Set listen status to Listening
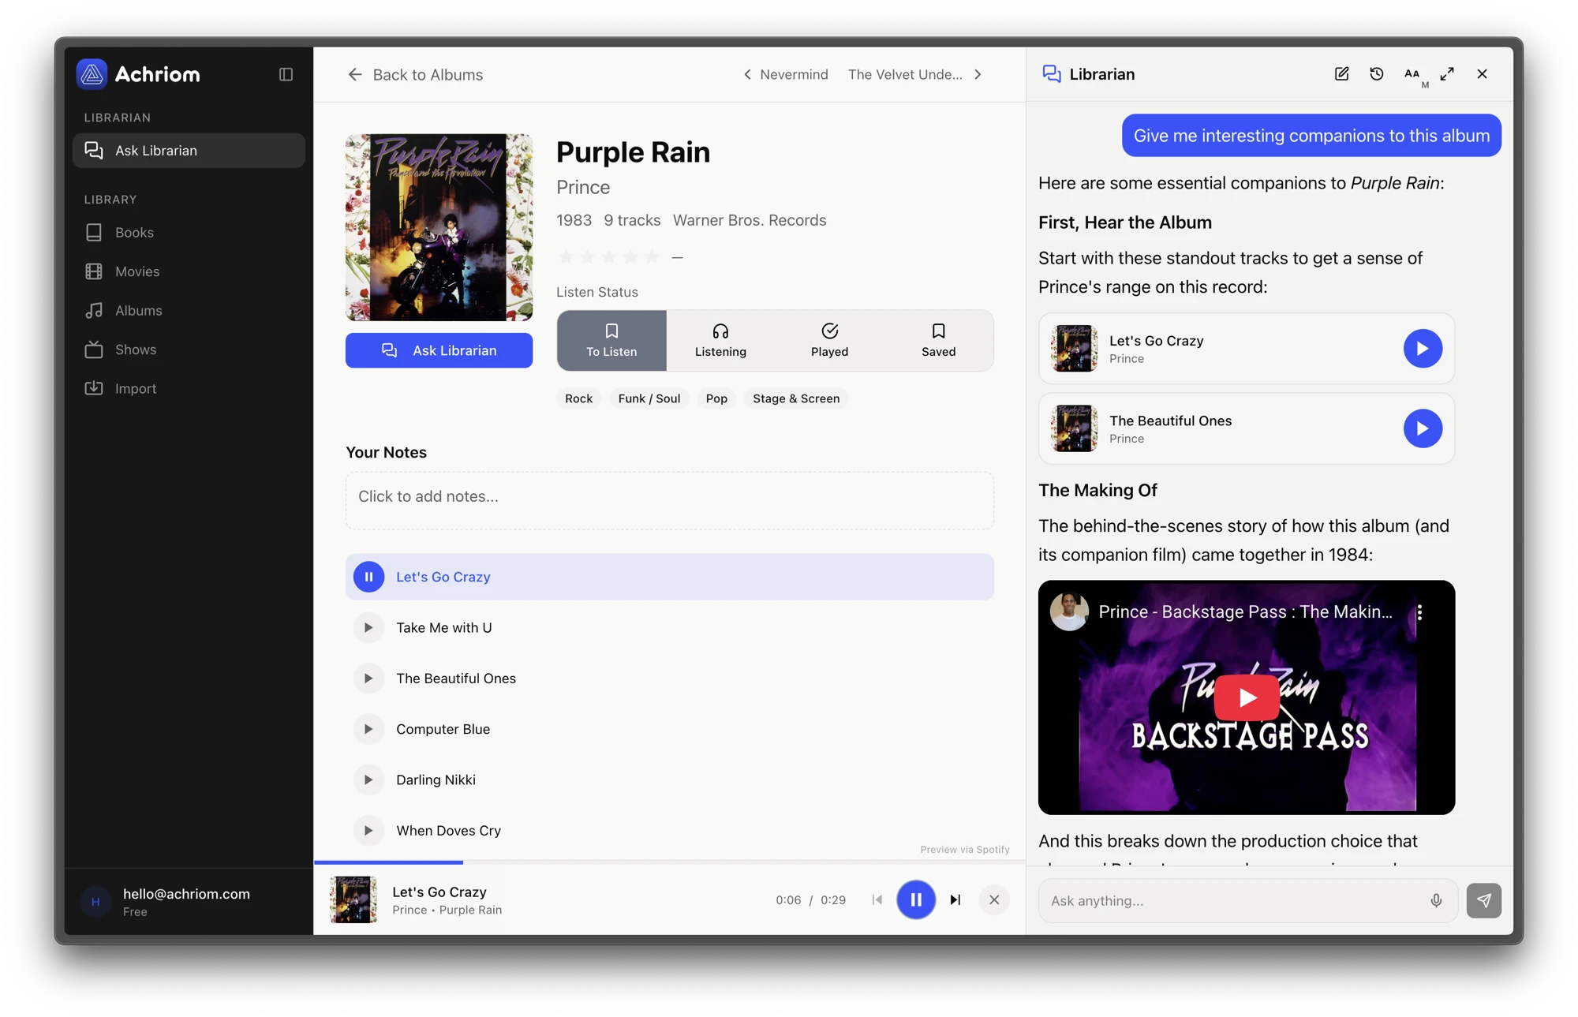Viewport: 1578px width, 1017px height. coord(720,341)
